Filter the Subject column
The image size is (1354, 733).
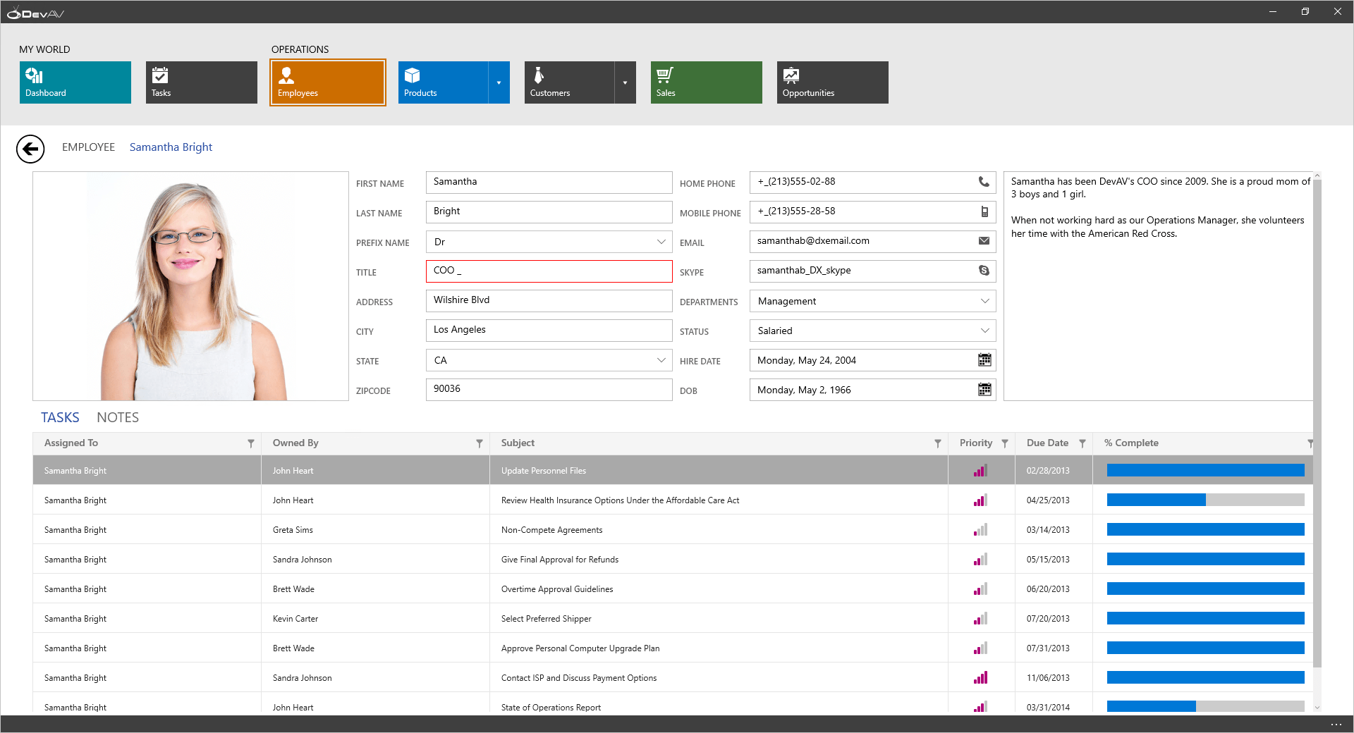point(937,443)
